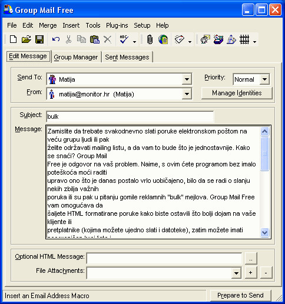Expand the grid icon dropdown arrow
This screenshot has height=304, width=285.
254,42
